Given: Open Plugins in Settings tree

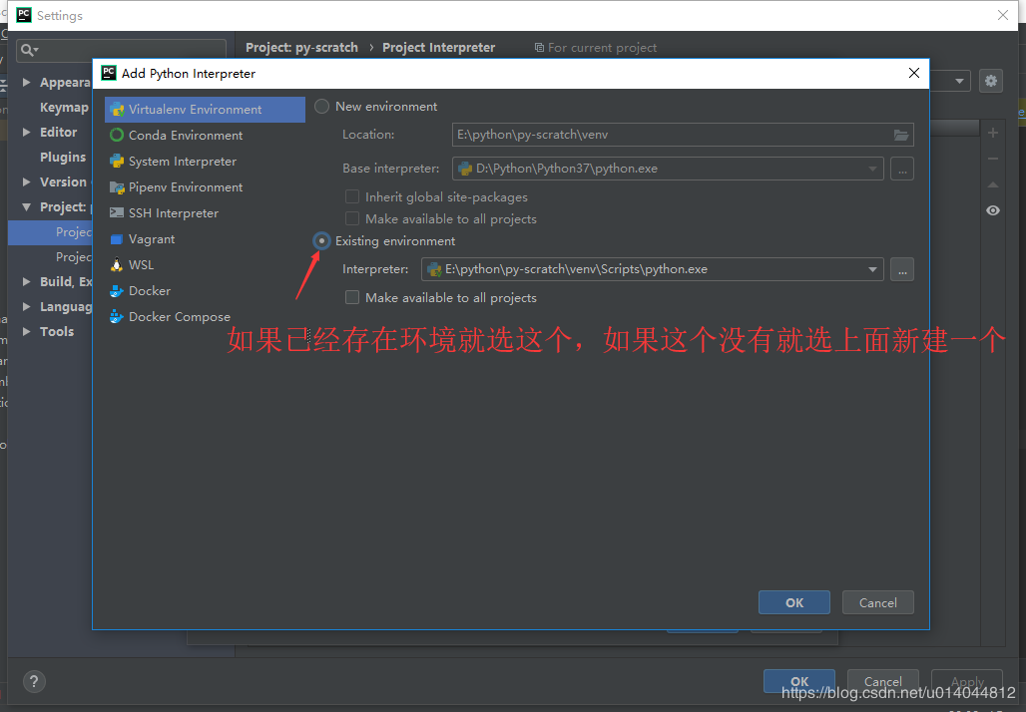Looking at the screenshot, I should [63, 157].
